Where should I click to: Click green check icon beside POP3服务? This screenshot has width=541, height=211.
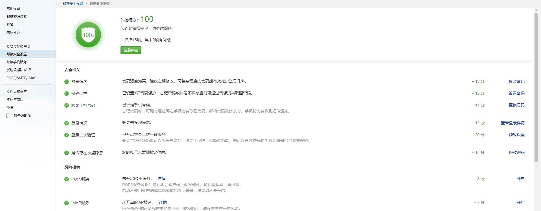pos(67,179)
